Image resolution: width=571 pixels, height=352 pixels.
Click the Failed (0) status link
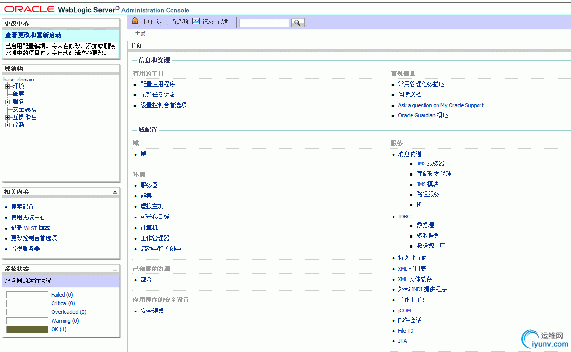point(62,295)
